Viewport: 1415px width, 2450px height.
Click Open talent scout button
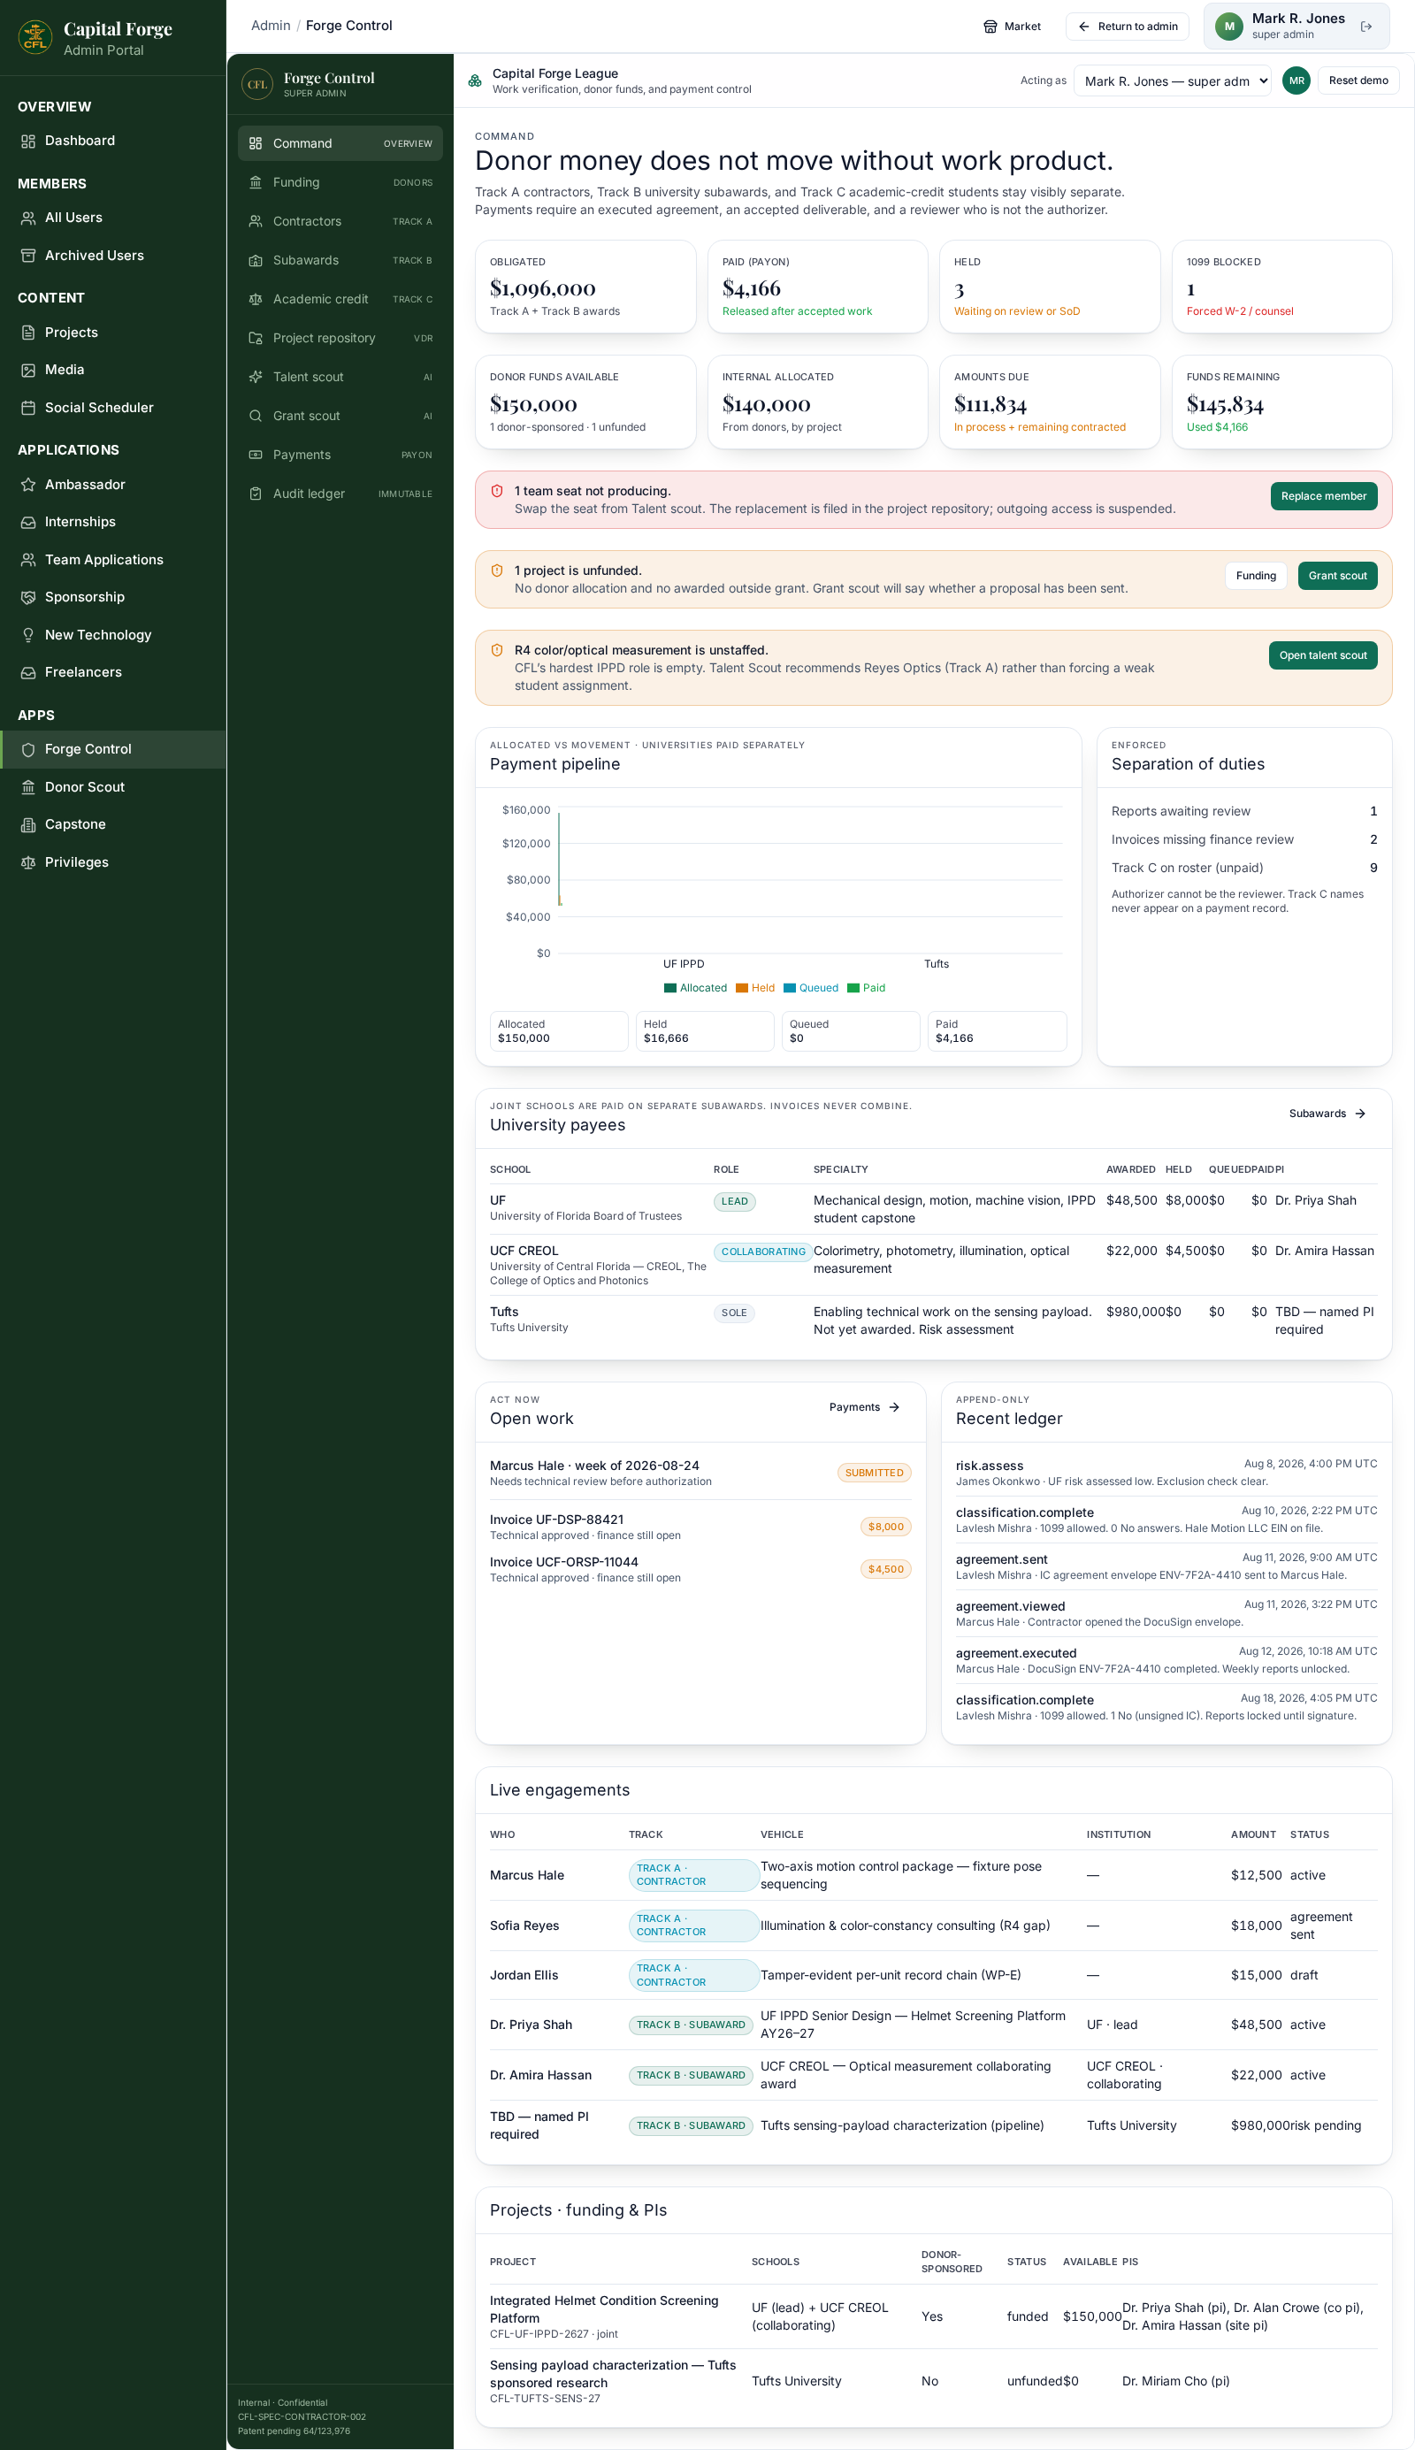(1323, 656)
